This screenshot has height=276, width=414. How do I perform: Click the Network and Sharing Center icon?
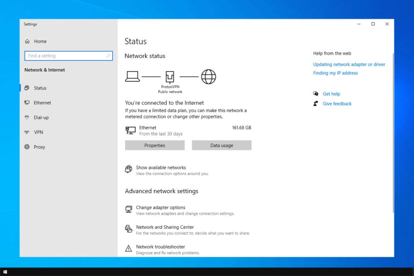pyautogui.click(x=128, y=229)
